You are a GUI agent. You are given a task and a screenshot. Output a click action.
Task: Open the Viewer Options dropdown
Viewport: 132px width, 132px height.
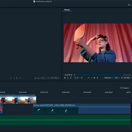pos(109,78)
